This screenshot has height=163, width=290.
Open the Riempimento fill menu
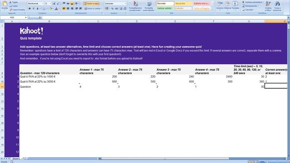251,6
